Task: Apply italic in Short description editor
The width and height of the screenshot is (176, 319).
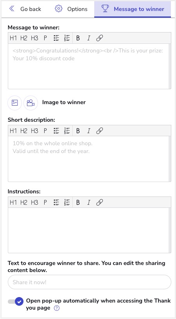Action: click(89, 131)
